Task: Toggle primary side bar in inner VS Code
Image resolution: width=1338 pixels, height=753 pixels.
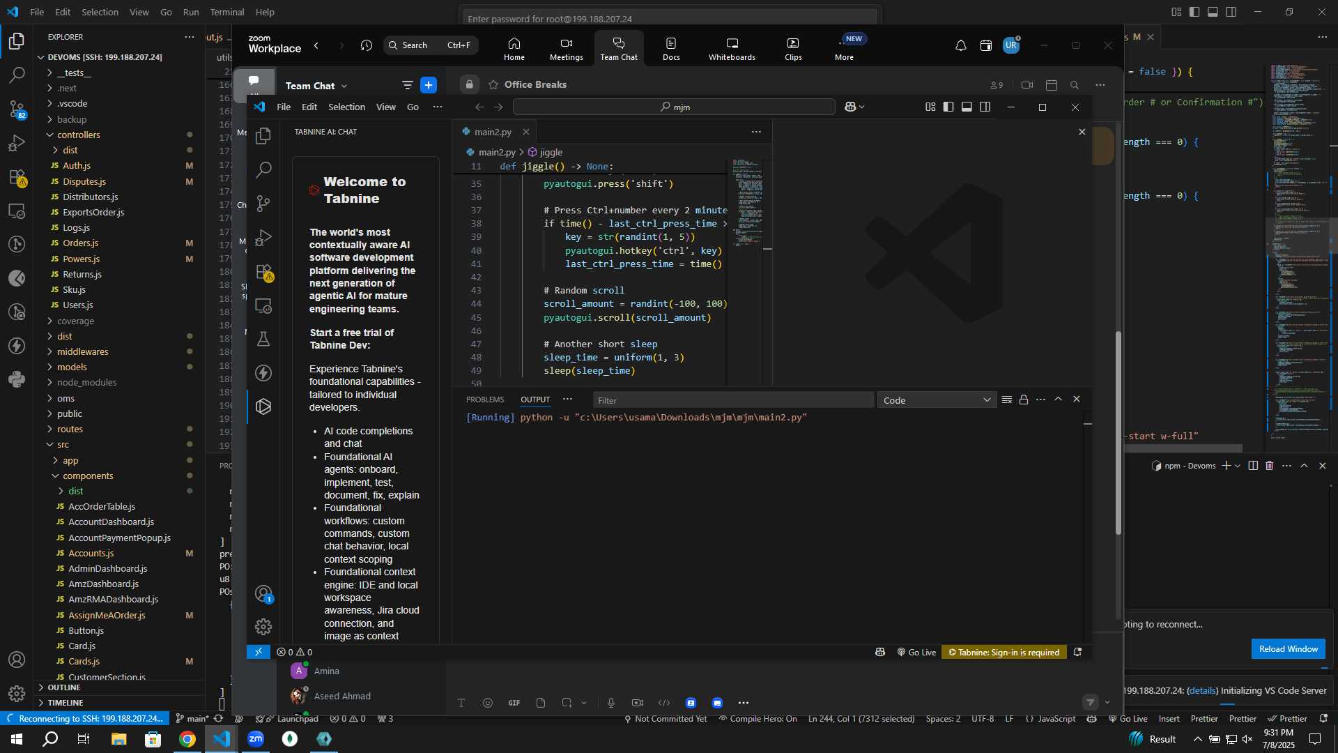Action: (x=948, y=107)
